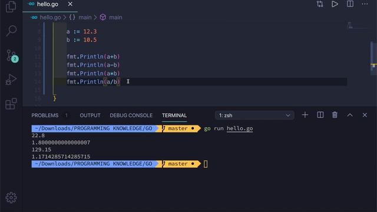This screenshot has height=212, width=377.
Task: Click the fmt.Println(a*b) code line
Action: coord(93,73)
